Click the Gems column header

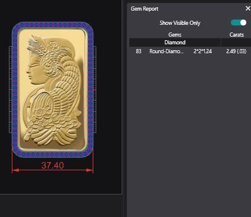175,35
